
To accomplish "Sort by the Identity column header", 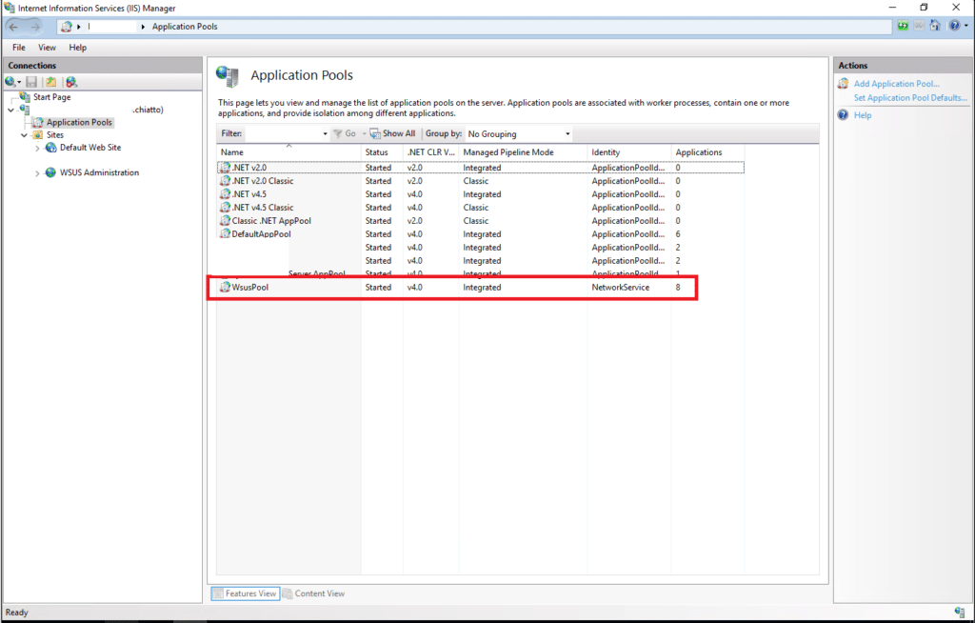I will pos(629,152).
